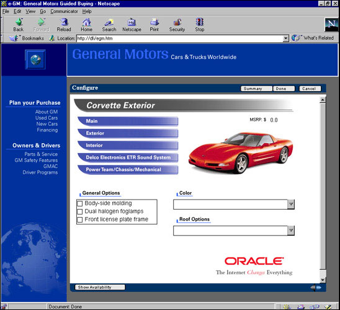Click the globe icon in GM header
This screenshot has height=310, width=340.
click(35, 60)
